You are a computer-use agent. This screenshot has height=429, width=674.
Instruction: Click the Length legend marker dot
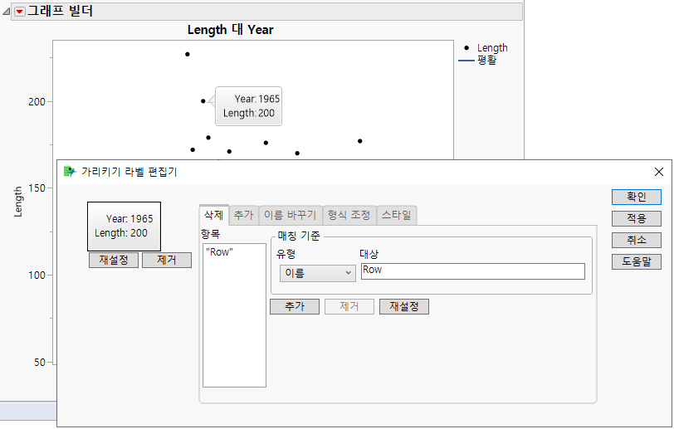(466, 48)
